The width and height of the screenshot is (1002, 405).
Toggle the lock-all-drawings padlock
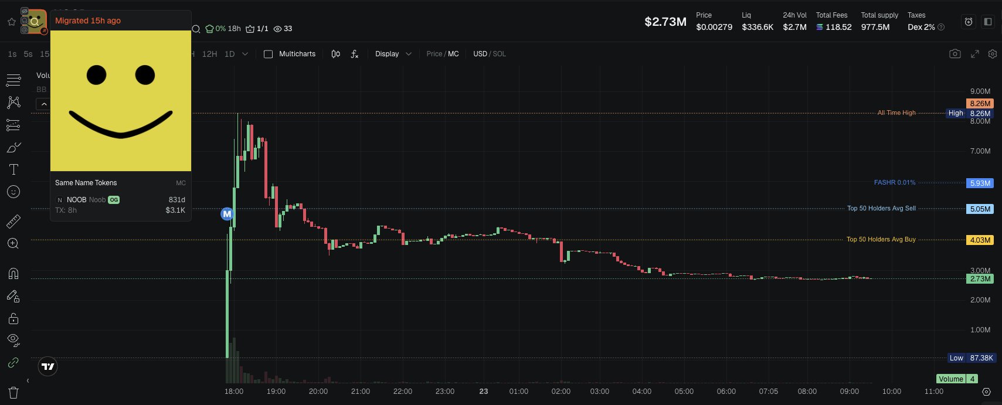[x=13, y=318]
